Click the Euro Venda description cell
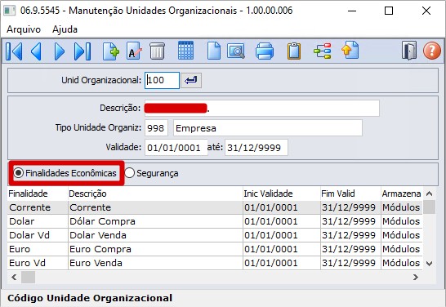The width and height of the screenshot is (446, 307). tap(155, 263)
